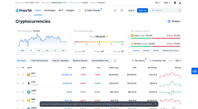
Task: Open the Widgets panel
Action: pos(174,21)
